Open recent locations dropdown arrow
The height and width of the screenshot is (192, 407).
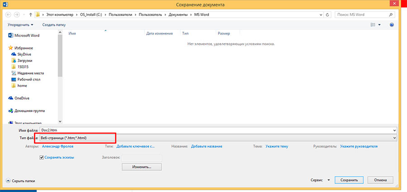tap(24, 15)
